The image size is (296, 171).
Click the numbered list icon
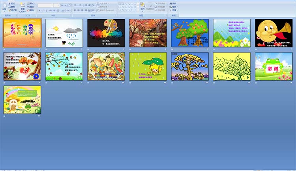(81, 5)
